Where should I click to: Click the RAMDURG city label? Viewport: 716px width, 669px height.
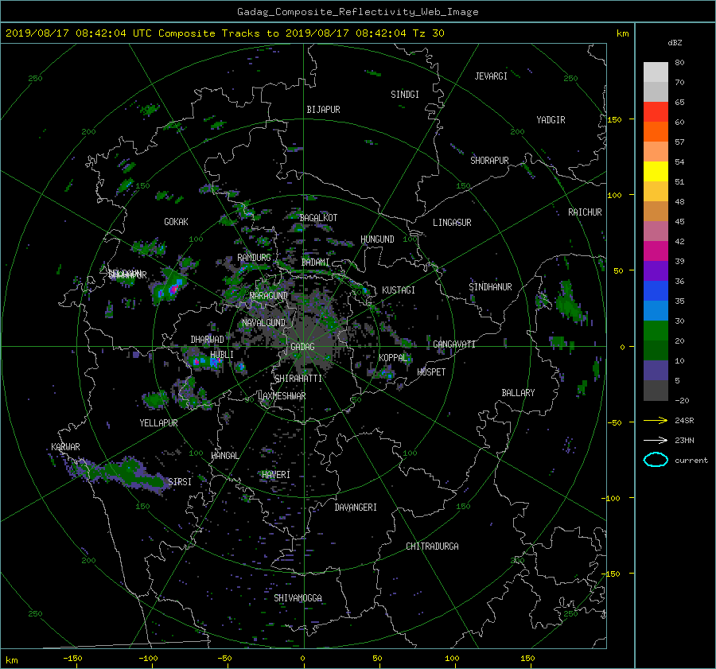254,258
